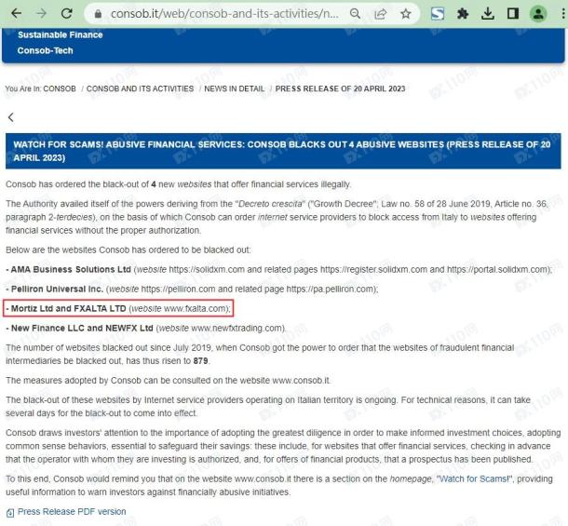Click the www.newfxtrading.com website text
This screenshot has height=526, width=568.
point(237,329)
